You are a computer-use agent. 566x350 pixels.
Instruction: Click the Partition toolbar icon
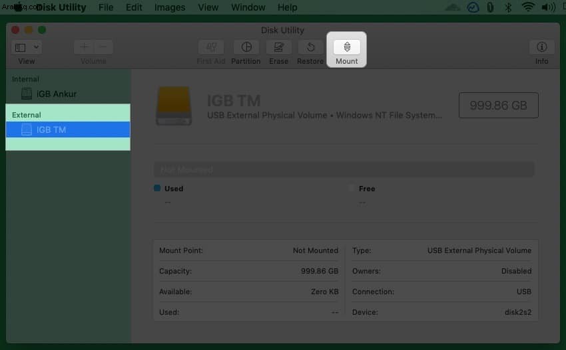click(246, 46)
